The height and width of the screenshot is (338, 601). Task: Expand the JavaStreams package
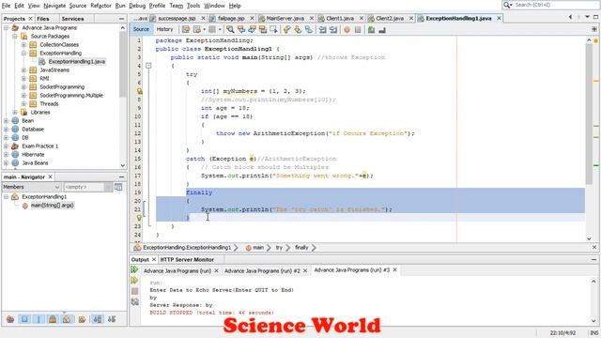coord(23,70)
